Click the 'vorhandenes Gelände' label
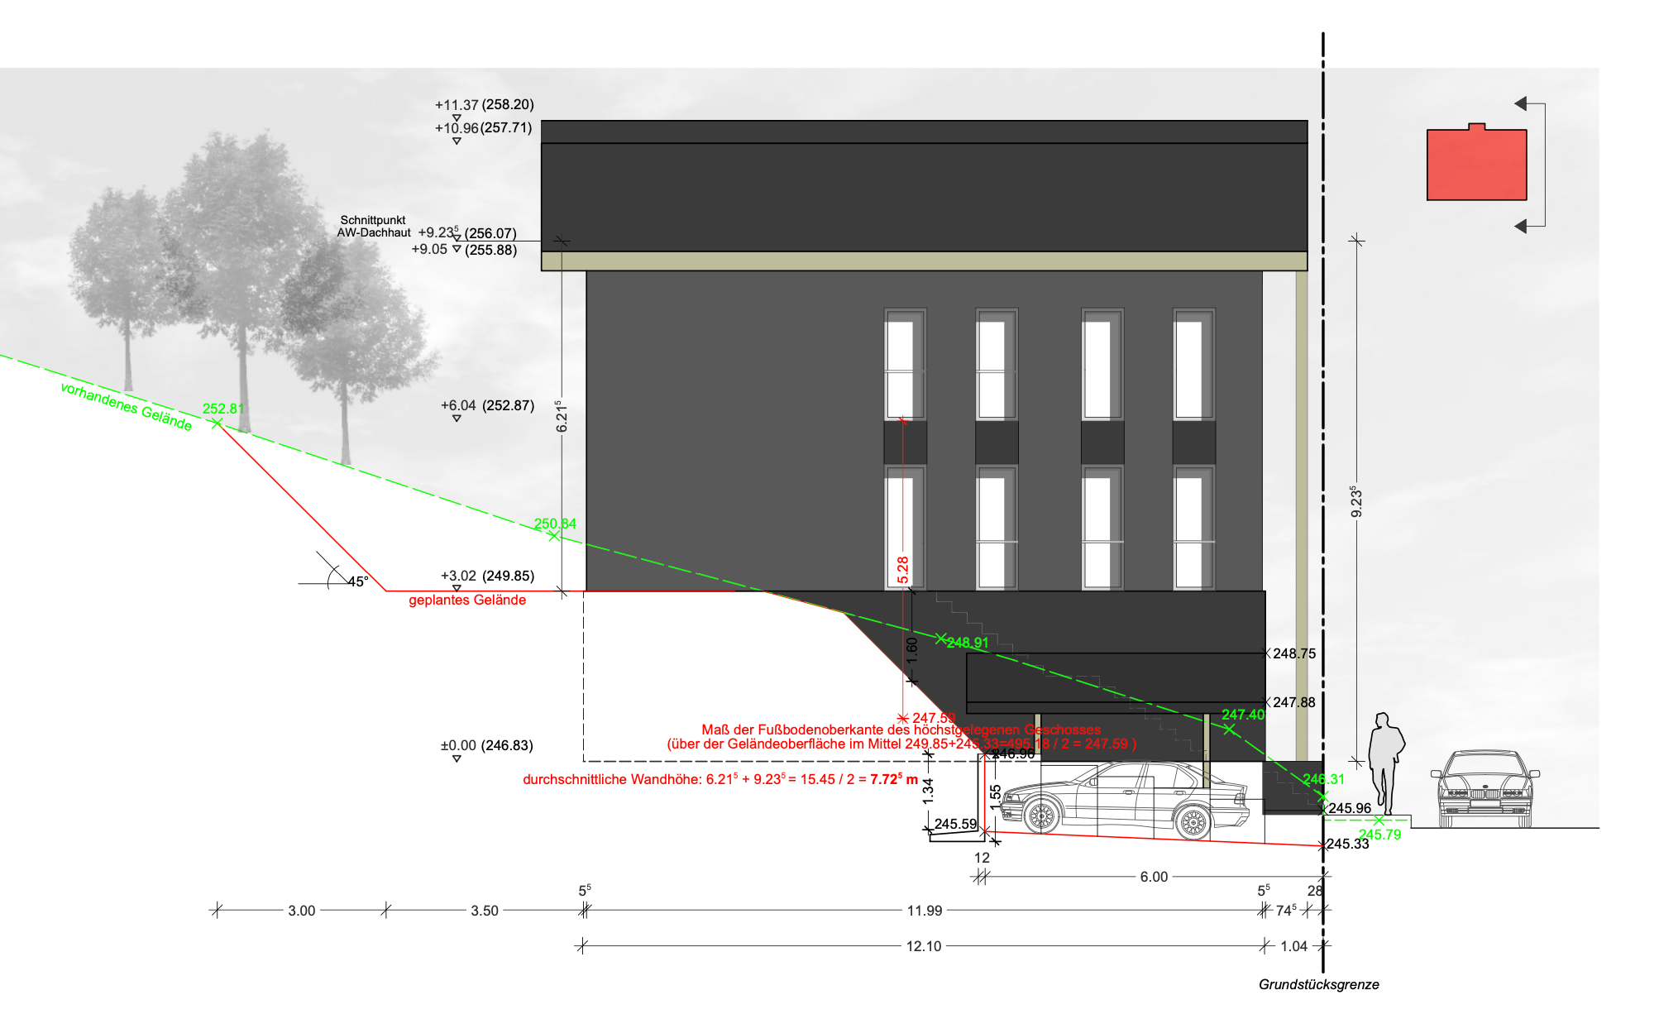 pyautogui.click(x=127, y=406)
